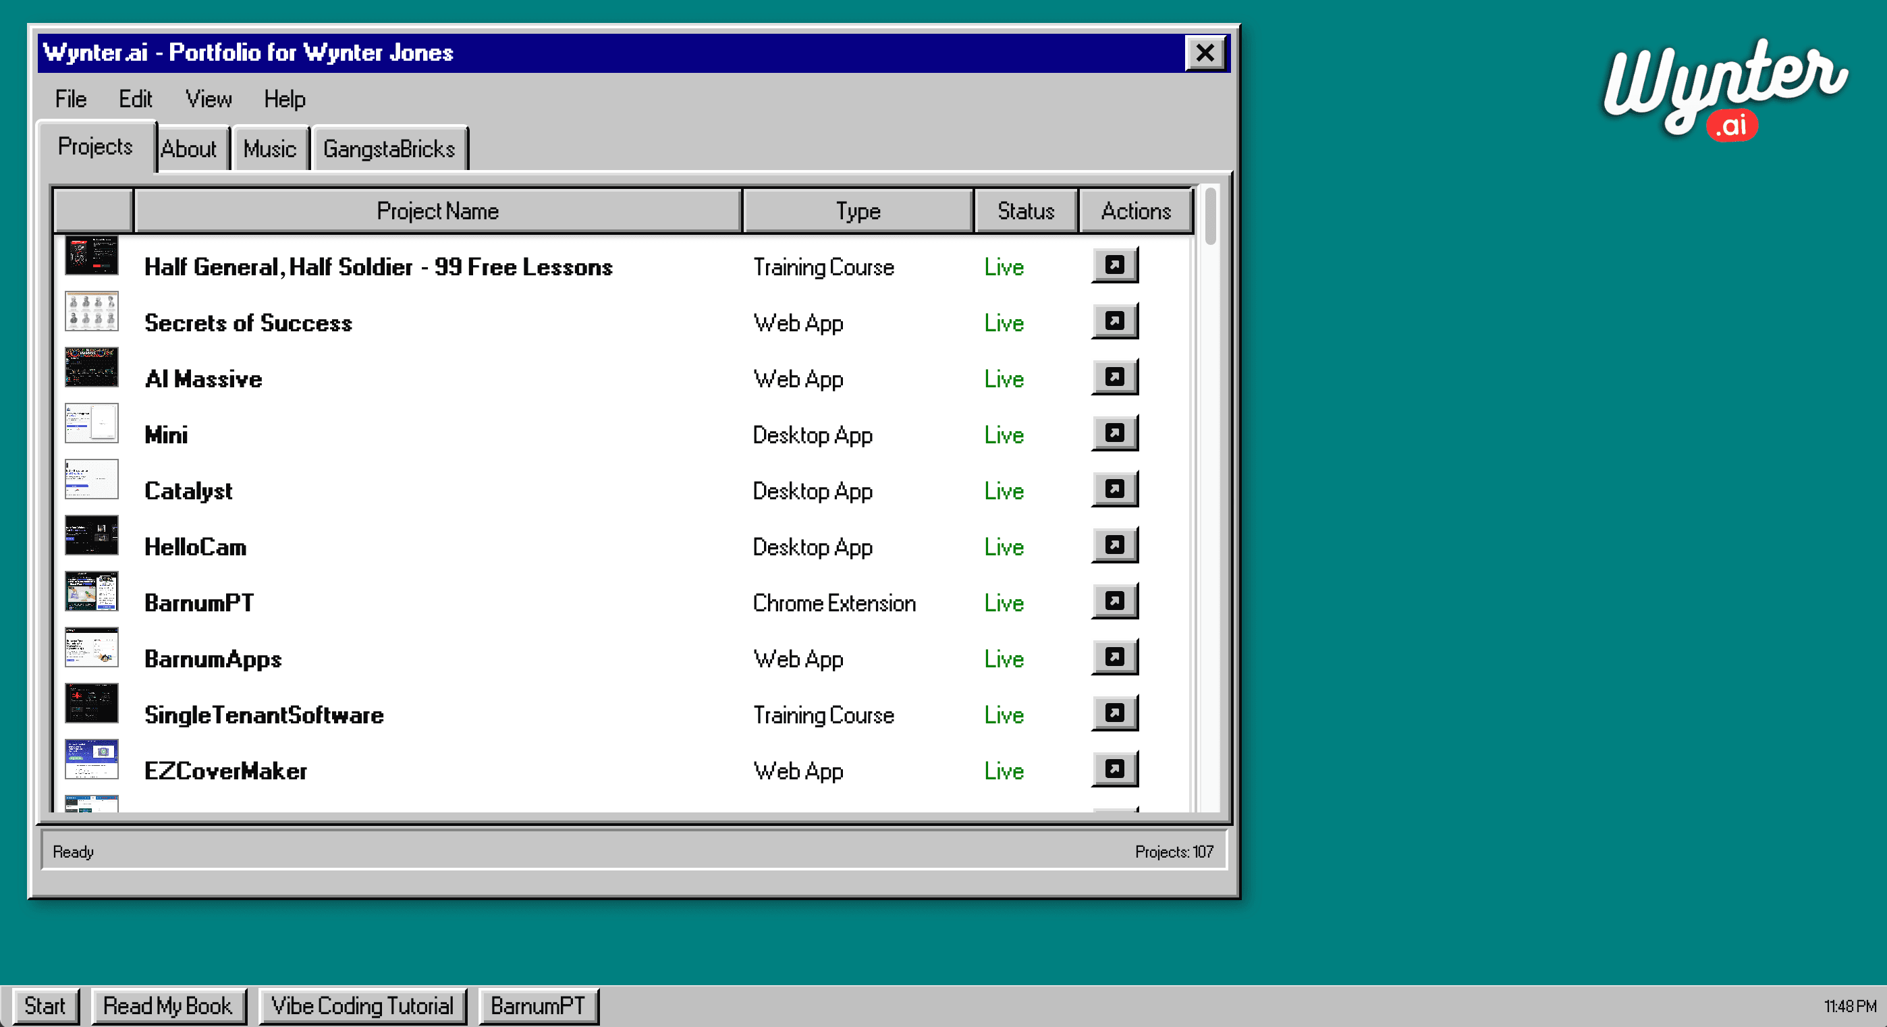Open Read My Book from the taskbar
The width and height of the screenshot is (1887, 1027).
(168, 1006)
